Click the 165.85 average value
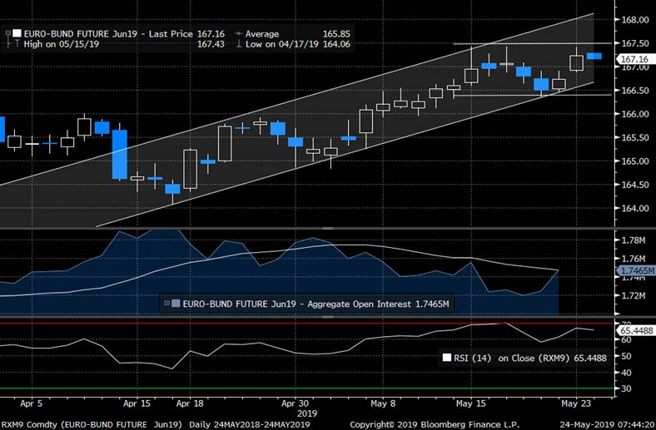The height and width of the screenshot is (430, 656). tap(336, 34)
